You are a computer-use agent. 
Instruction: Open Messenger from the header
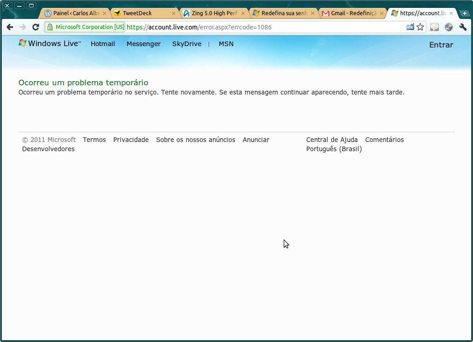(x=144, y=44)
